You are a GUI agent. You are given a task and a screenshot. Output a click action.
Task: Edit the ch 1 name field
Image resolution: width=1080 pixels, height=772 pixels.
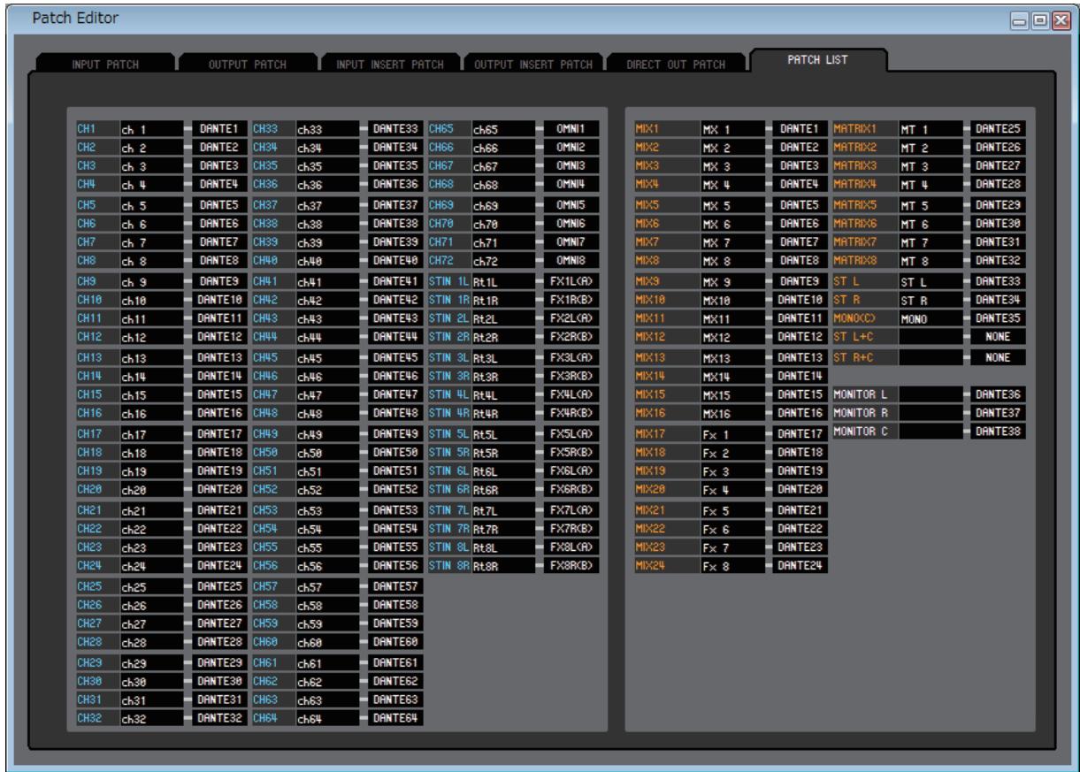(x=151, y=129)
